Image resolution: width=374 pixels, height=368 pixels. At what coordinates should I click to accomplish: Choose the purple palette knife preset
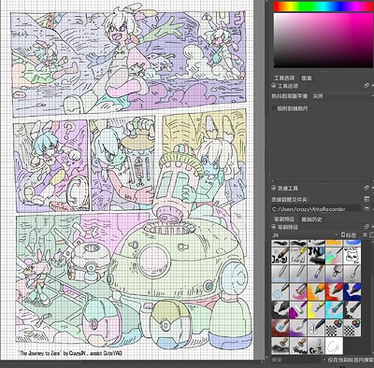pyautogui.click(x=298, y=328)
